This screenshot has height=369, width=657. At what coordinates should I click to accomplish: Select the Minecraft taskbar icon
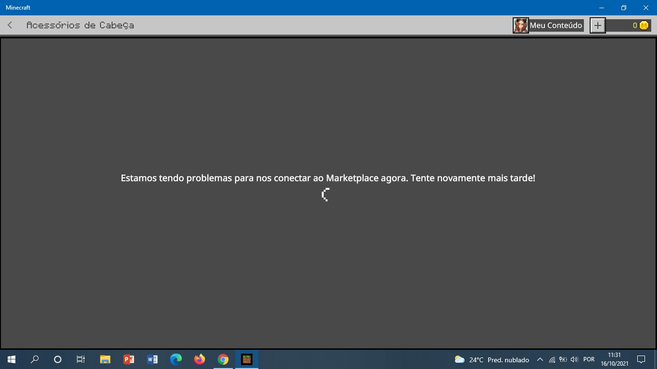(247, 359)
